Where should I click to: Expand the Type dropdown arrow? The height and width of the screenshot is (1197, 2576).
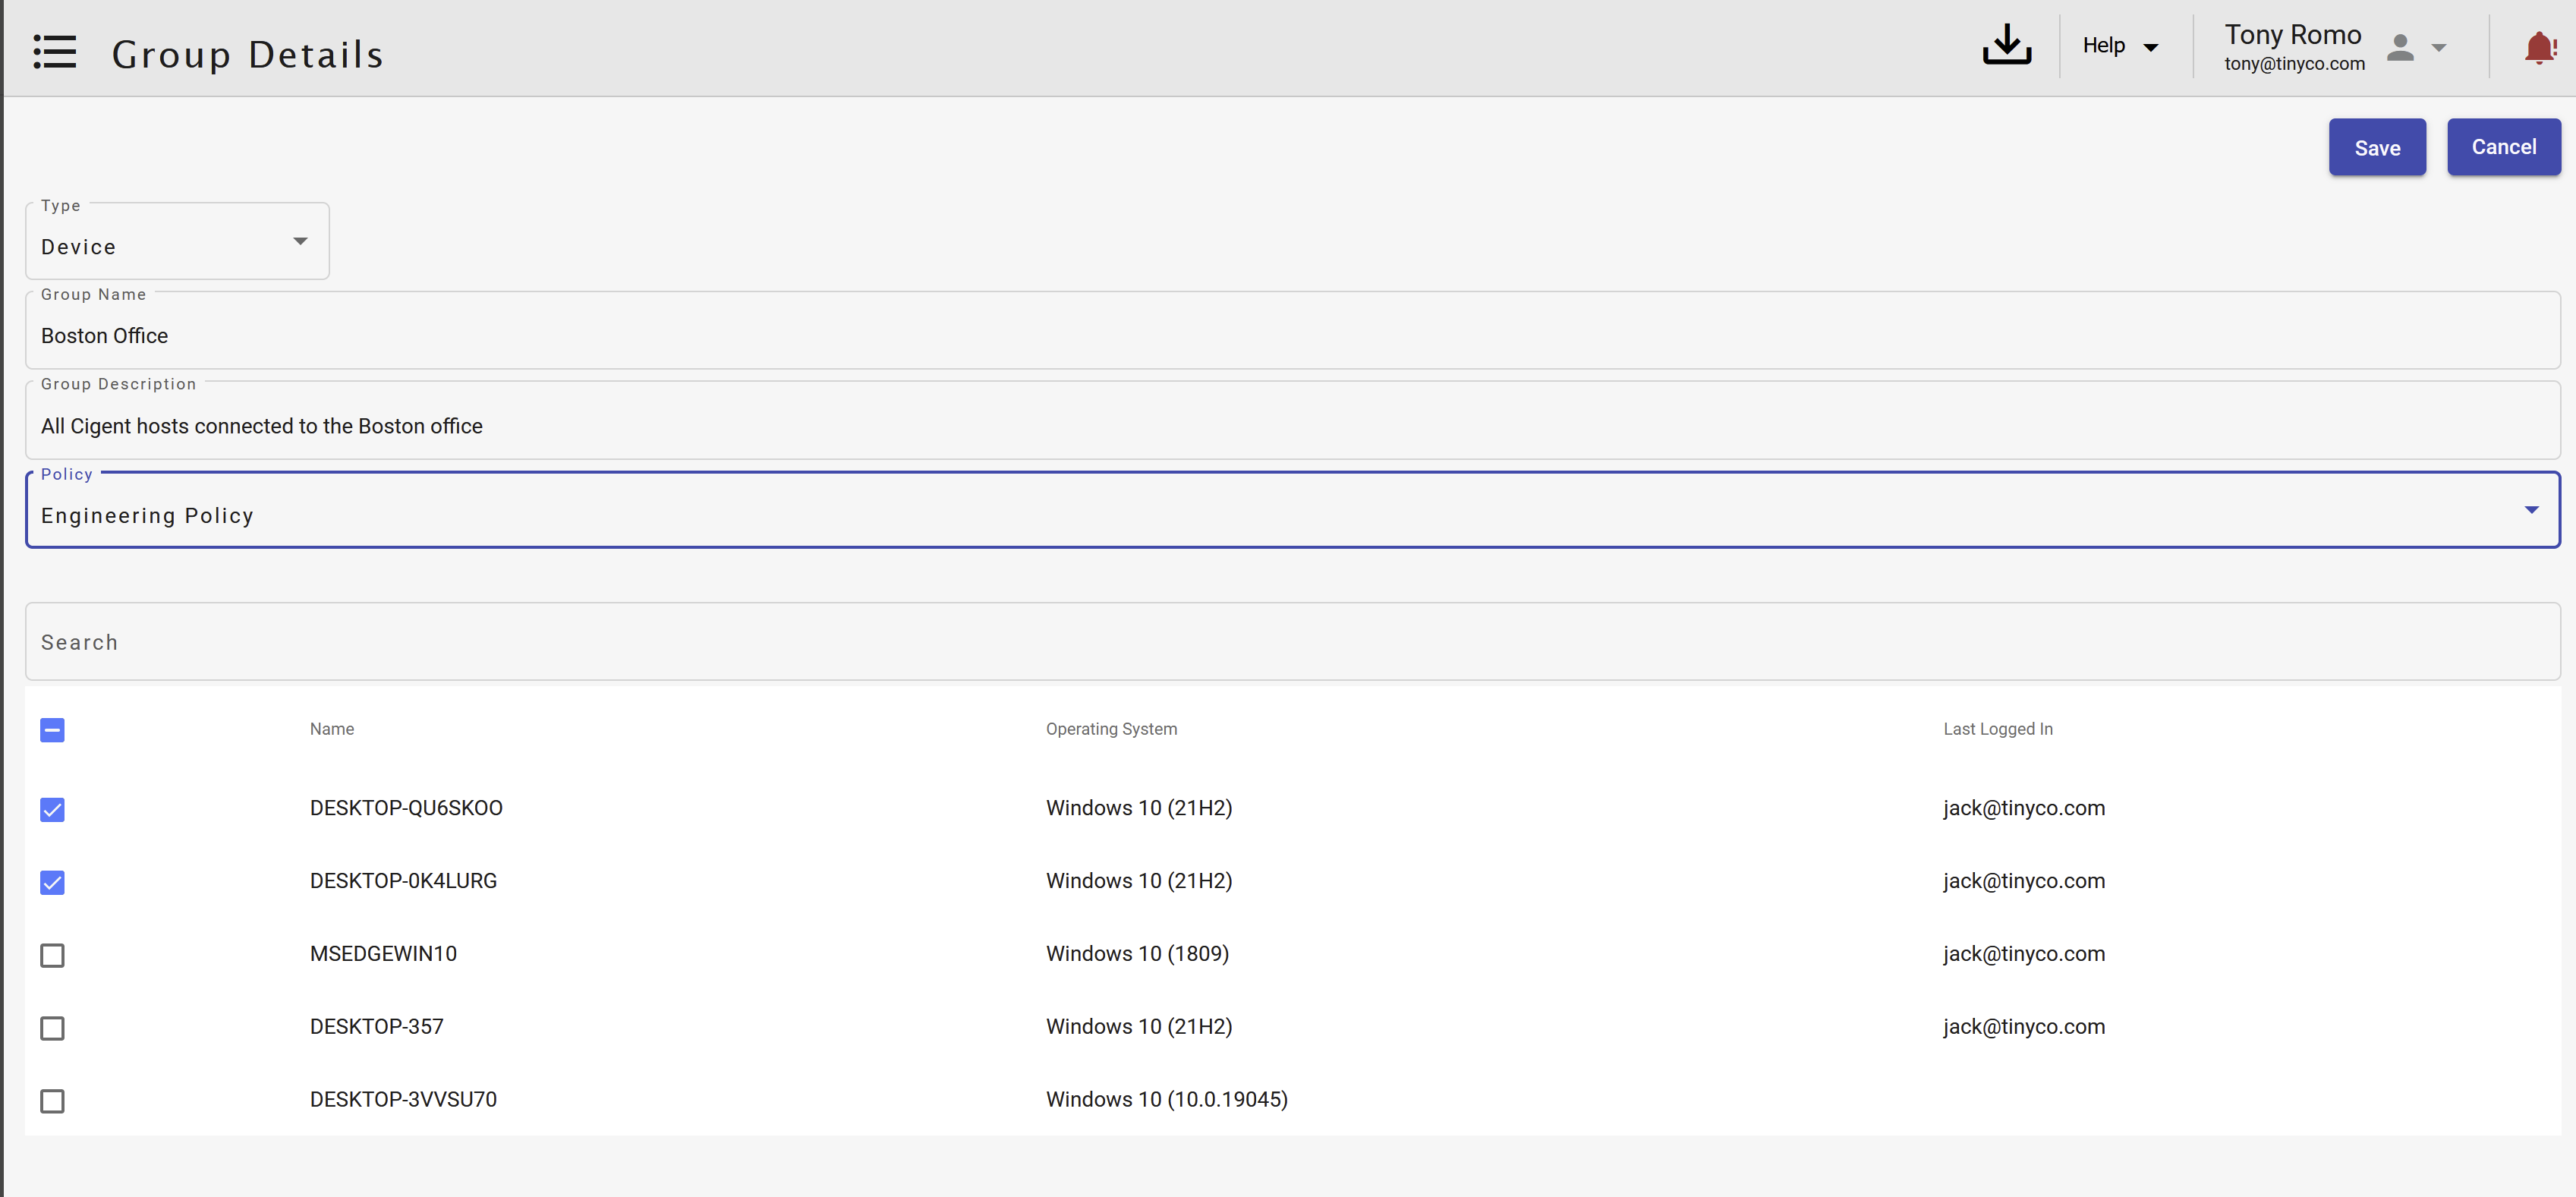pos(300,242)
